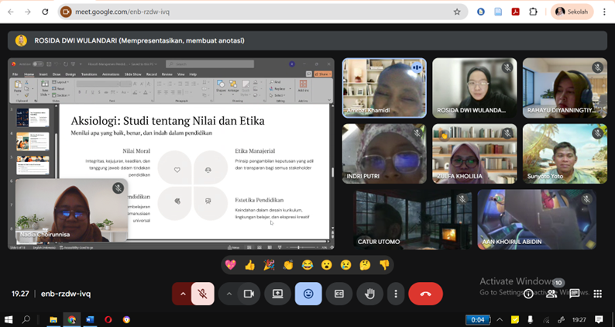Send the party popper reaction
The width and height of the screenshot is (615, 327).
click(x=269, y=264)
